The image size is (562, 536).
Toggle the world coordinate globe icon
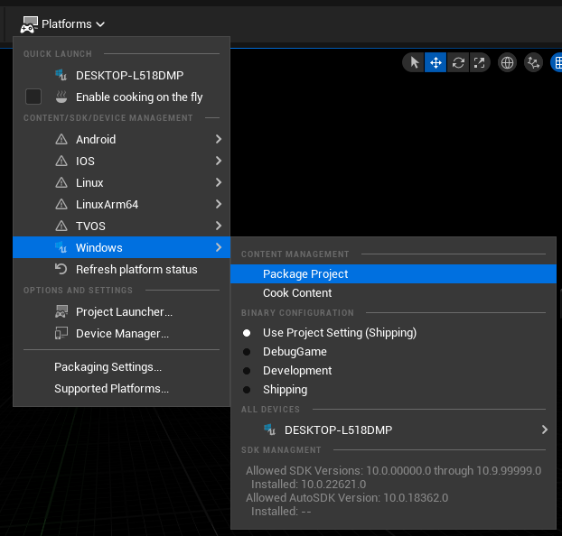click(x=507, y=62)
